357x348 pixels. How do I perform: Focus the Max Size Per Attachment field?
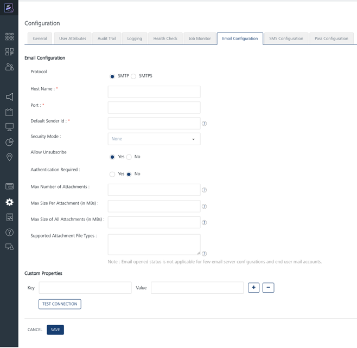point(154,207)
